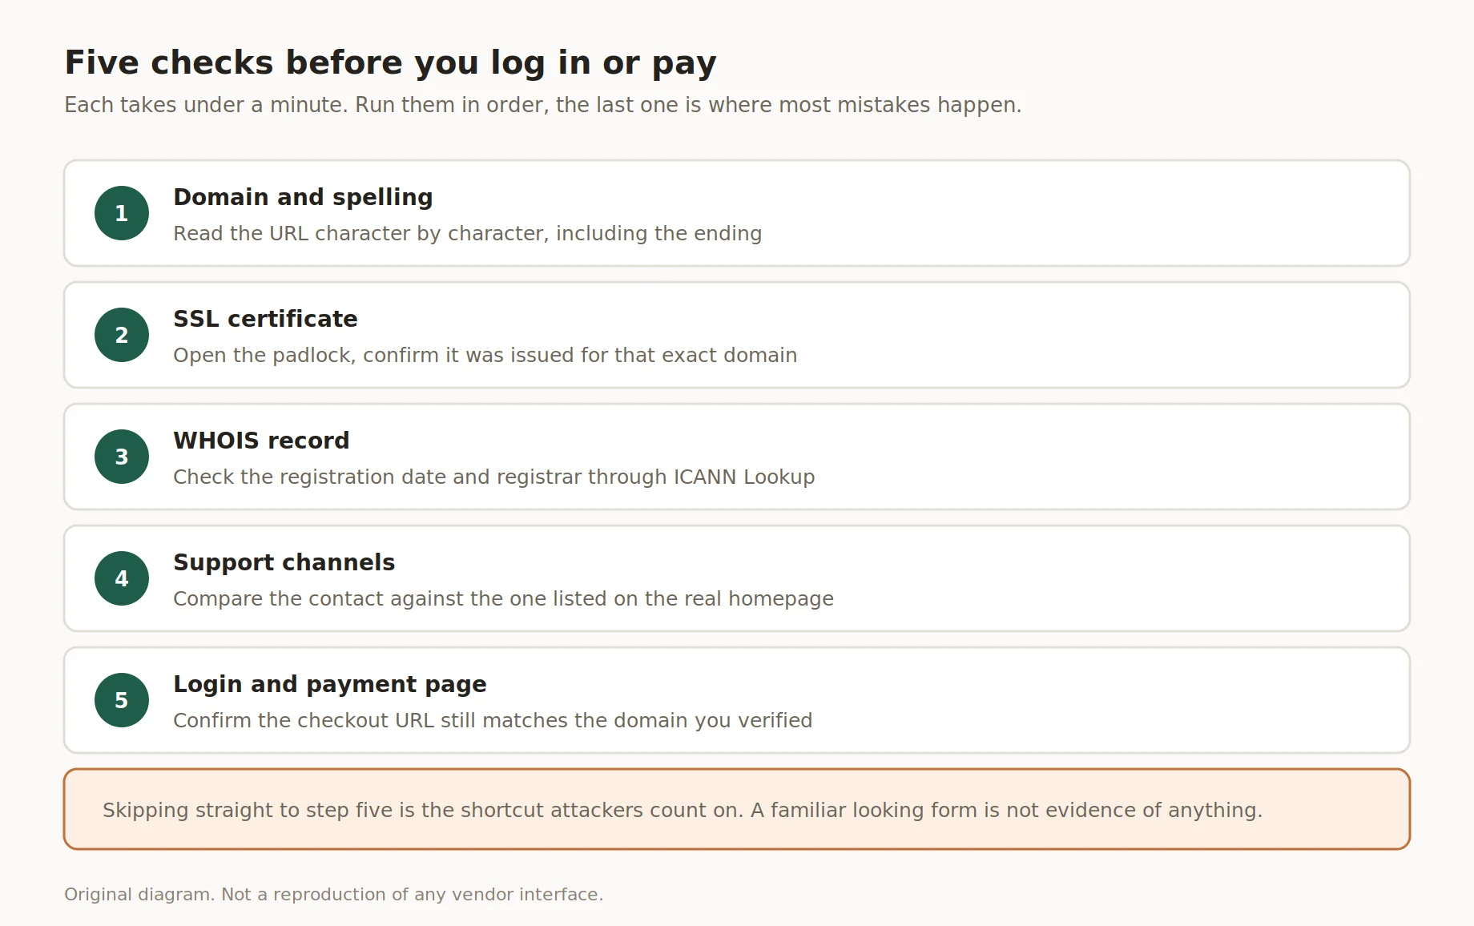
Task: Click the 'Each takes under a minute' subtitle
Action: [542, 105]
